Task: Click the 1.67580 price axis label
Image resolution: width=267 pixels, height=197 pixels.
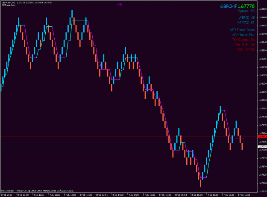Action: 262,183
